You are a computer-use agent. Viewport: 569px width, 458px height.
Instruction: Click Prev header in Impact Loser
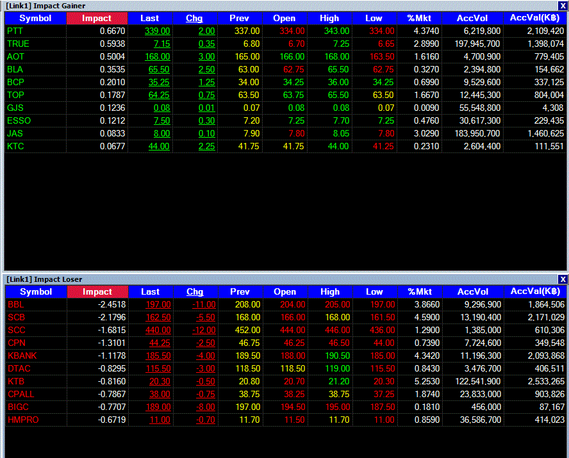[x=240, y=292]
